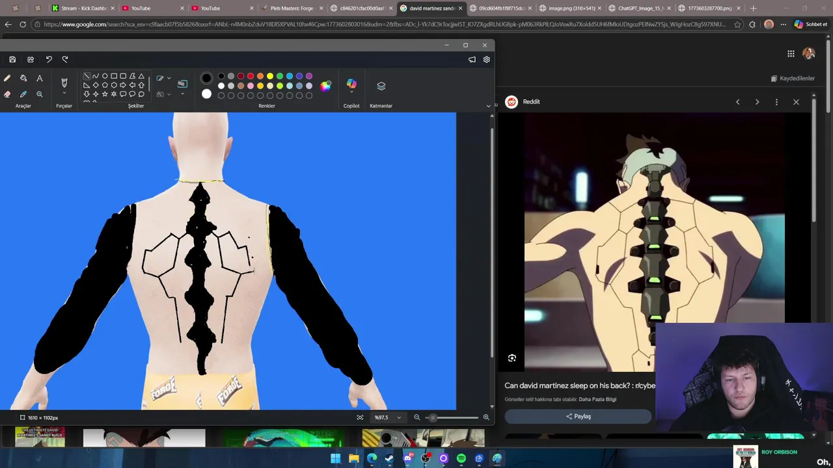
Task: Open Windows Start menu
Action: click(335, 458)
